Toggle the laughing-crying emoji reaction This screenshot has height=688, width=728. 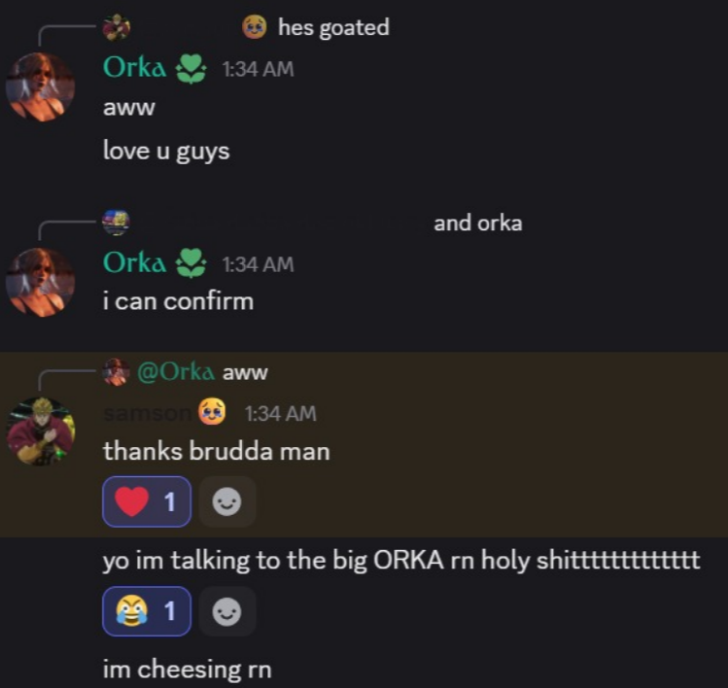click(x=146, y=611)
